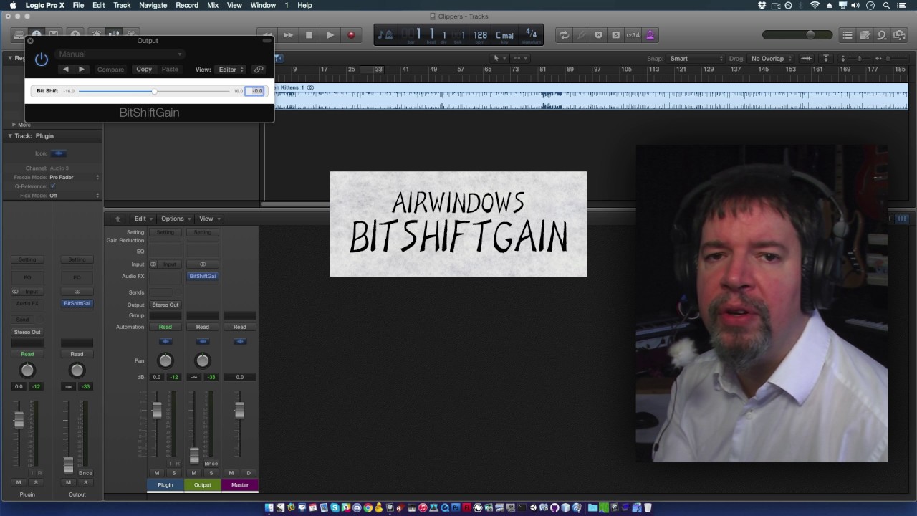The width and height of the screenshot is (917, 516).
Task: Fast forward the transport
Action: pos(288,35)
